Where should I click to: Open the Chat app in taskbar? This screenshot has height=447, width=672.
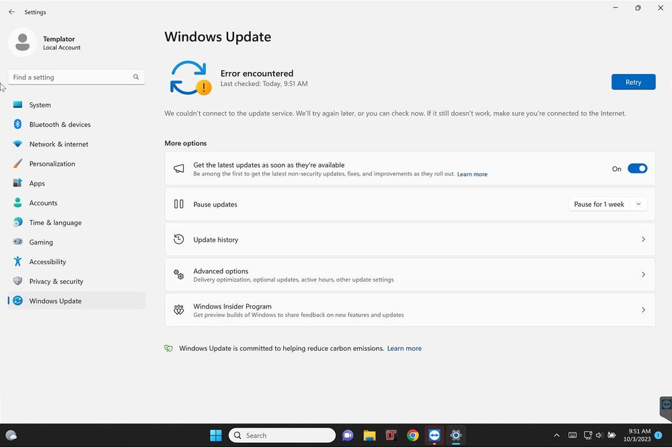click(x=348, y=436)
